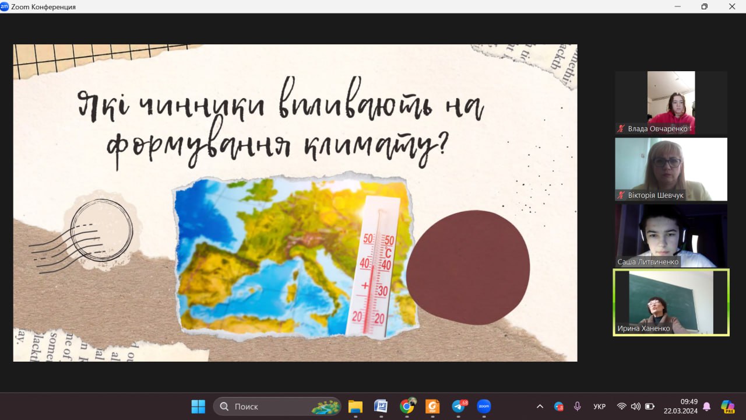Click the microphone icon in the system tray
This screenshot has width=746, height=420.
(577, 407)
